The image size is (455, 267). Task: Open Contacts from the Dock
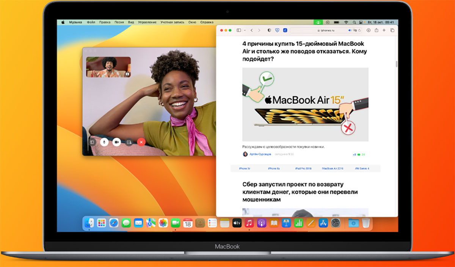click(200, 223)
